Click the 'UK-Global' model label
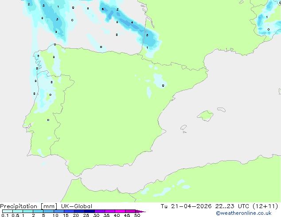Screen dimensions: 281x217 [x=77, y=206]
